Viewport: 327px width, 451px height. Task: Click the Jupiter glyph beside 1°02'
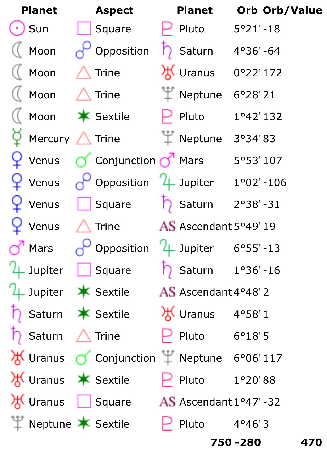point(167,182)
